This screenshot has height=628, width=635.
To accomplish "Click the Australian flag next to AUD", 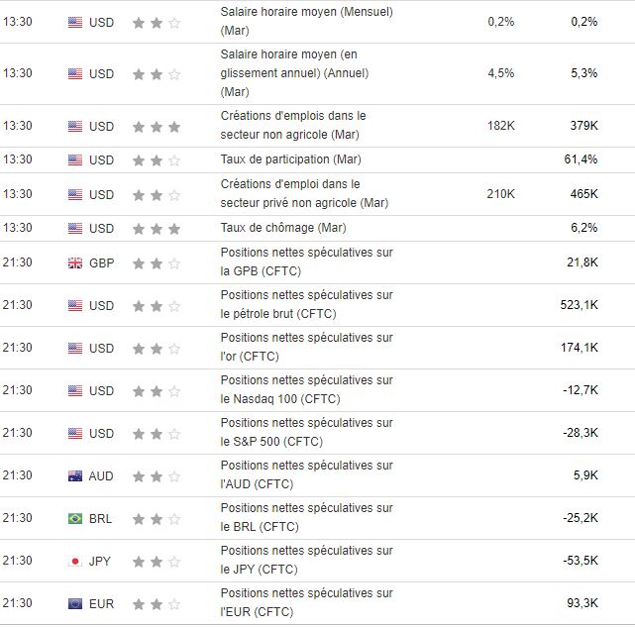I will (x=75, y=475).
